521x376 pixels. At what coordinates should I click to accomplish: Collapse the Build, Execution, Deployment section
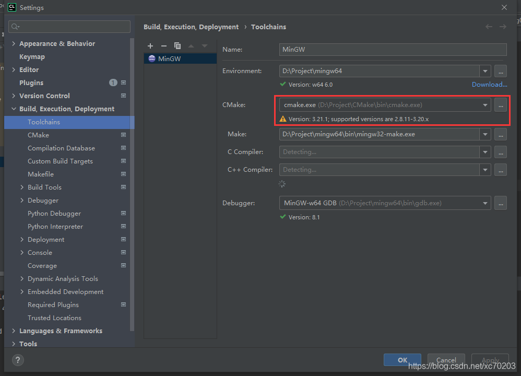coord(14,109)
